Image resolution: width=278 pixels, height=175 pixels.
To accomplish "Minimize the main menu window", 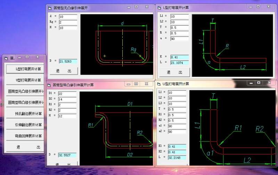I will pyautogui.click(x=19, y=57).
